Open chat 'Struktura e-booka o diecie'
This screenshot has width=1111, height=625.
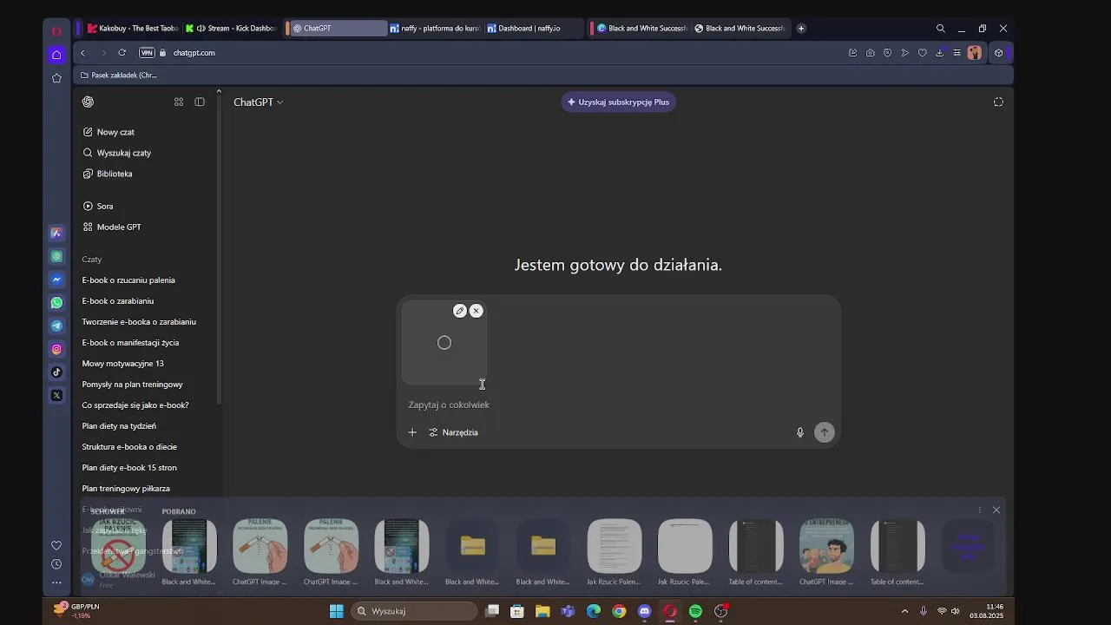[129, 447]
